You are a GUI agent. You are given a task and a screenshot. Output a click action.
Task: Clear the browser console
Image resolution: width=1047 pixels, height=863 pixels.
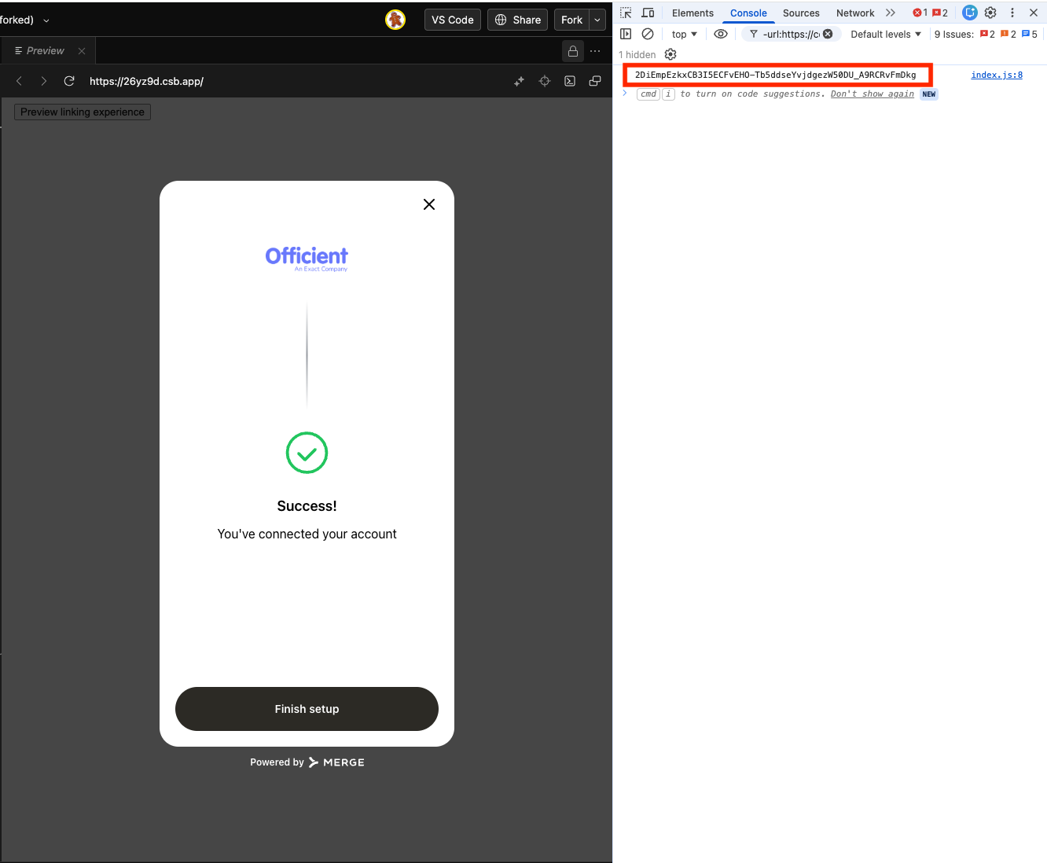point(648,34)
